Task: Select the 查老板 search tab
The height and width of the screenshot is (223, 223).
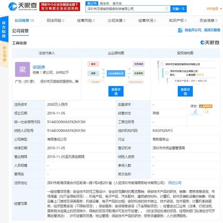Action: point(105,3)
